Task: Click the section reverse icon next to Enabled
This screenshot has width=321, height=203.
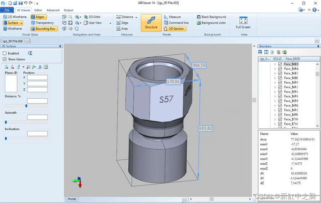Action: (30, 53)
